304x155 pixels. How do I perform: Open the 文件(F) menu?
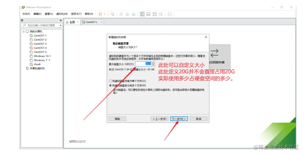tap(26, 14)
